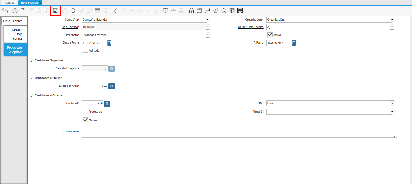Open the archive inbox tray icon
Image resolution: width=412 pixels, height=184 pixels.
click(x=174, y=11)
